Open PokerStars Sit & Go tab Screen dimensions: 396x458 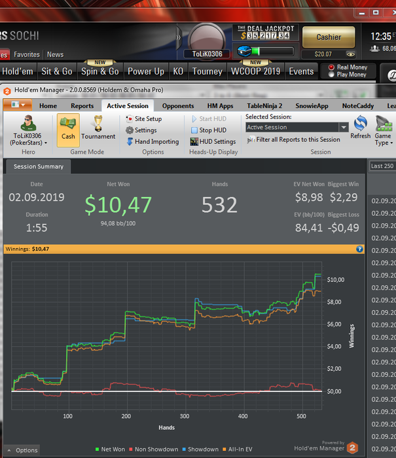(x=57, y=71)
